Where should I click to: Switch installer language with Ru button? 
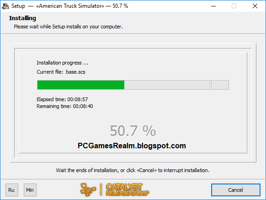click(12, 190)
